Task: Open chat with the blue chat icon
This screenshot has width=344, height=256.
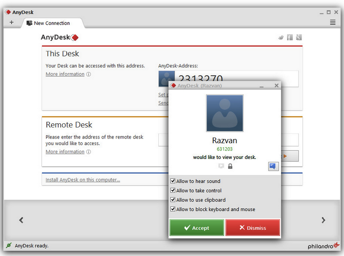Action: click(x=273, y=166)
